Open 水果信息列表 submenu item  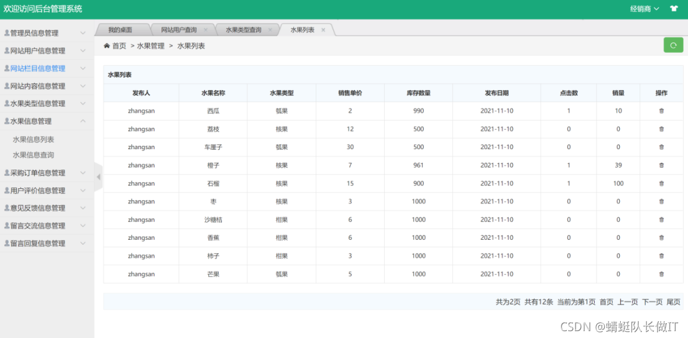point(34,140)
